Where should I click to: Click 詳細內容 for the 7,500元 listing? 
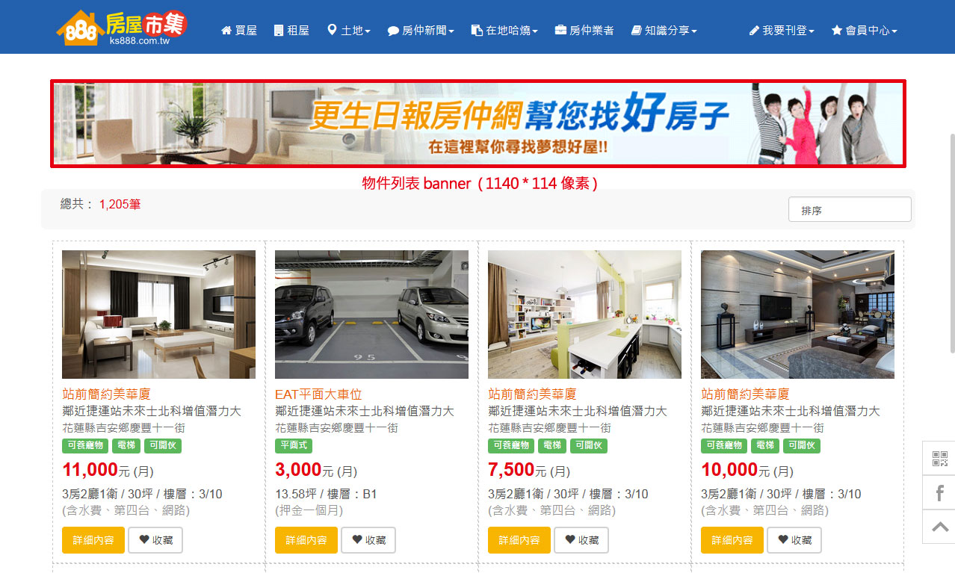[x=519, y=540]
